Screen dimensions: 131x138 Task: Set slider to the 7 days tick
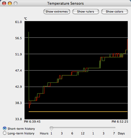[114, 131]
